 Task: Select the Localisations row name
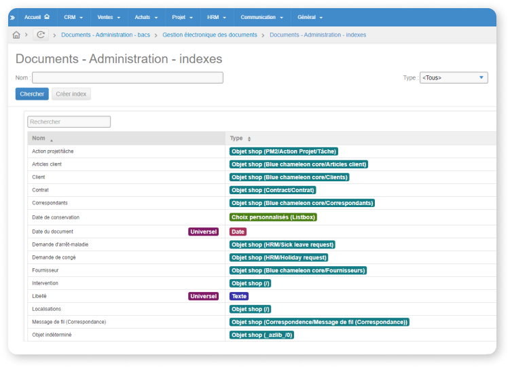(46, 309)
